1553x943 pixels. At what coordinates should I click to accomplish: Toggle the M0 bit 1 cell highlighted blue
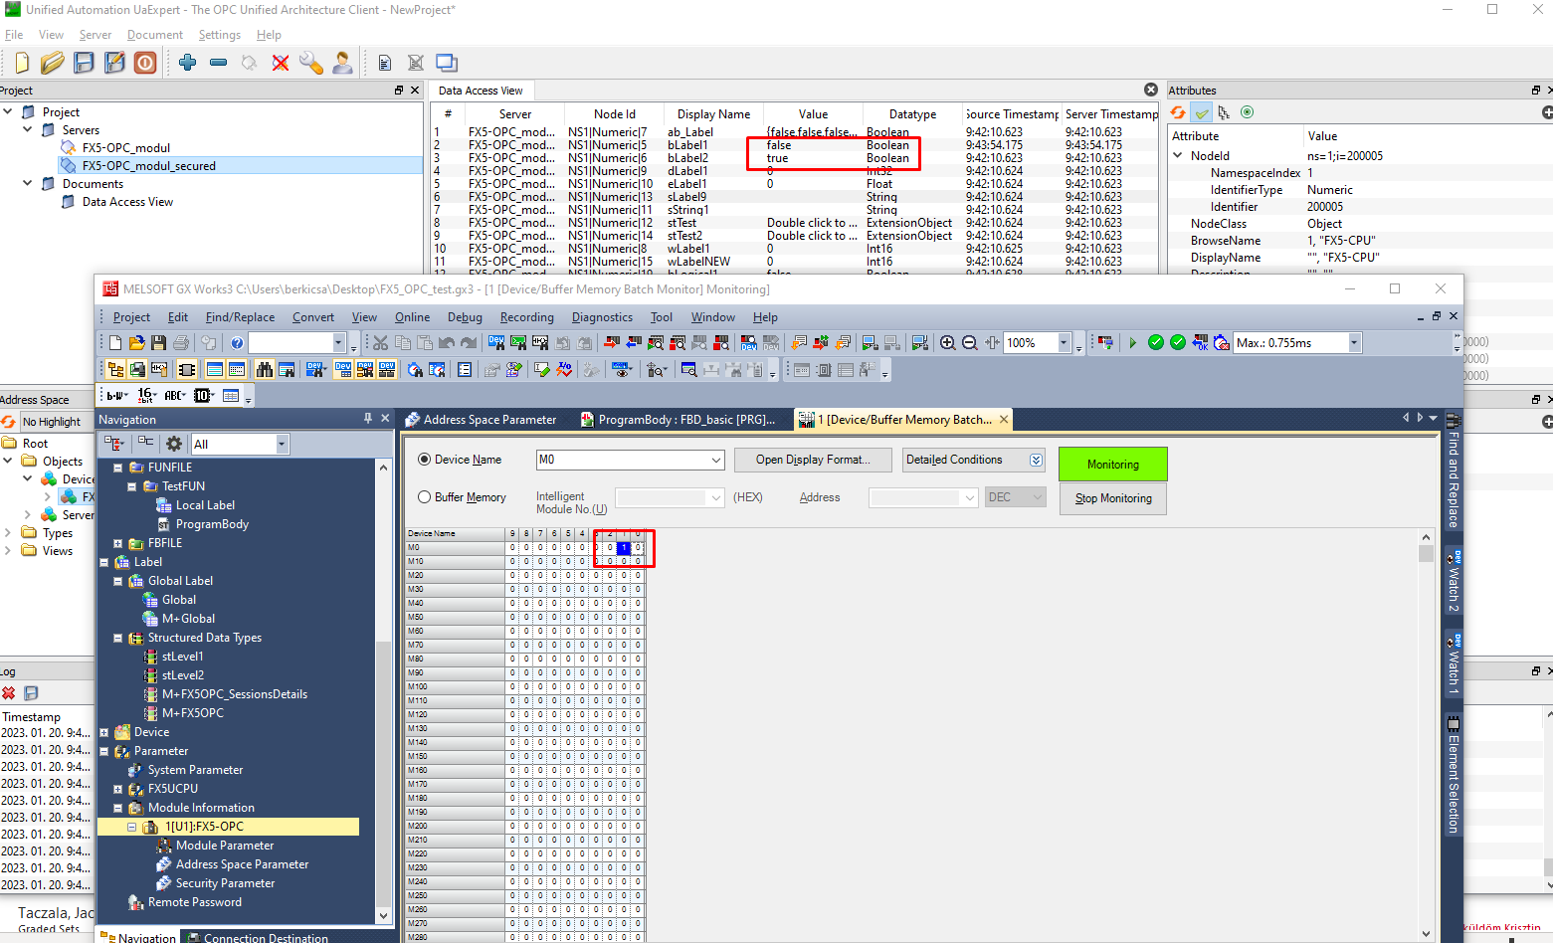pyautogui.click(x=624, y=547)
